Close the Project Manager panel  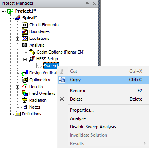[x=94, y=3]
